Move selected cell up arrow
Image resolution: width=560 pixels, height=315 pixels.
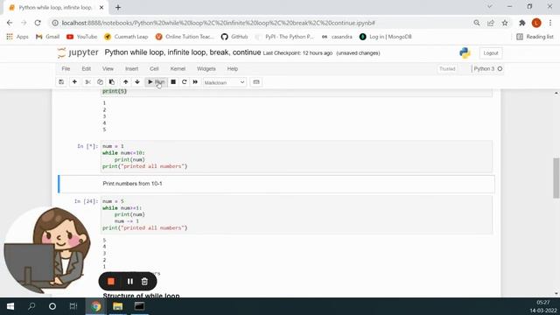point(126,82)
